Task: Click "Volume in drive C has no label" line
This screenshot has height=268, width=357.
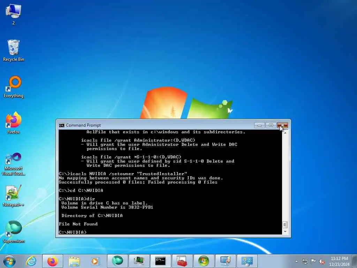Action: tap(105, 203)
